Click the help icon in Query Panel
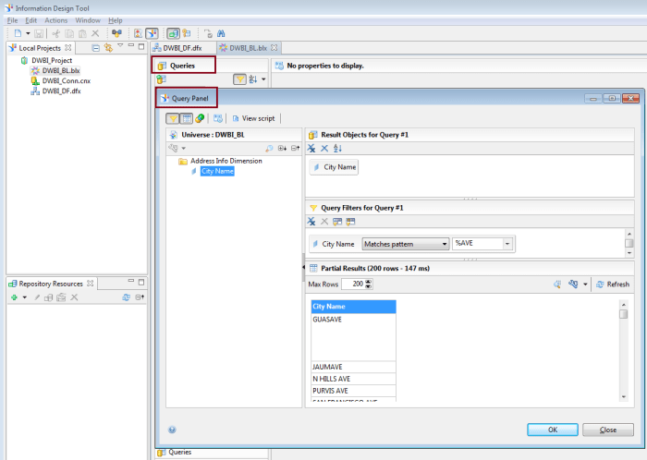The height and width of the screenshot is (460, 647). (173, 429)
